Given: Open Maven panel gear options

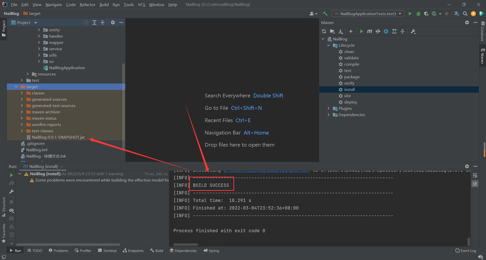Looking at the screenshot, I should [467, 22].
